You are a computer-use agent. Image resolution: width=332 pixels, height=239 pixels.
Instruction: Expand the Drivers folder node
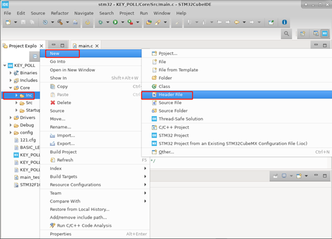11,117
